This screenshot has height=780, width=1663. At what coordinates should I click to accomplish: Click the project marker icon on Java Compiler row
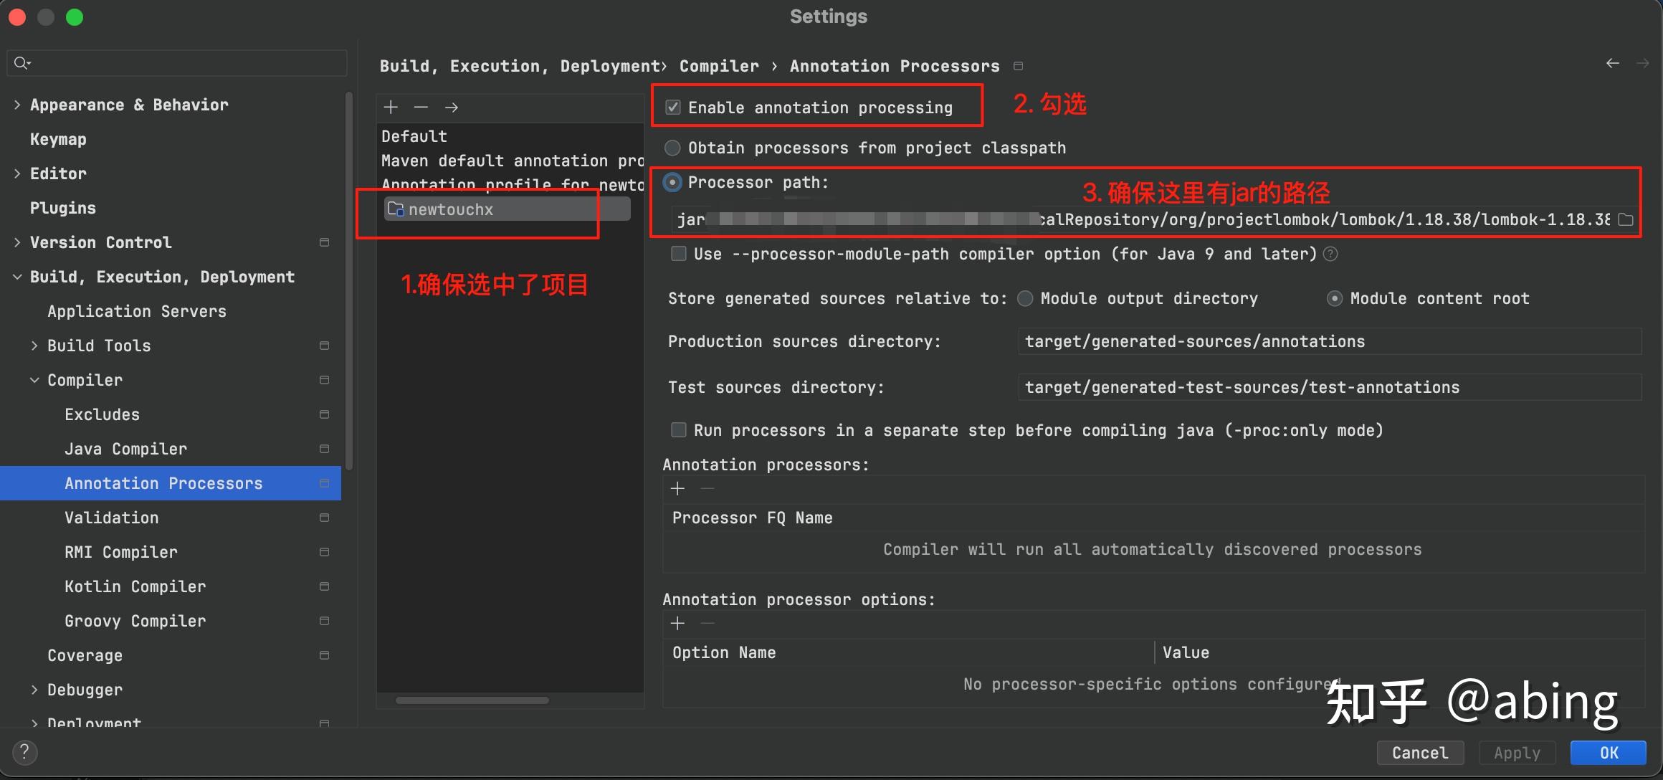click(324, 449)
